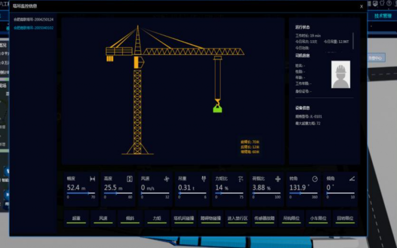This screenshot has height=248, width=397.
Task: Click the 倾角 tilt angle icon
Action: (x=352, y=179)
